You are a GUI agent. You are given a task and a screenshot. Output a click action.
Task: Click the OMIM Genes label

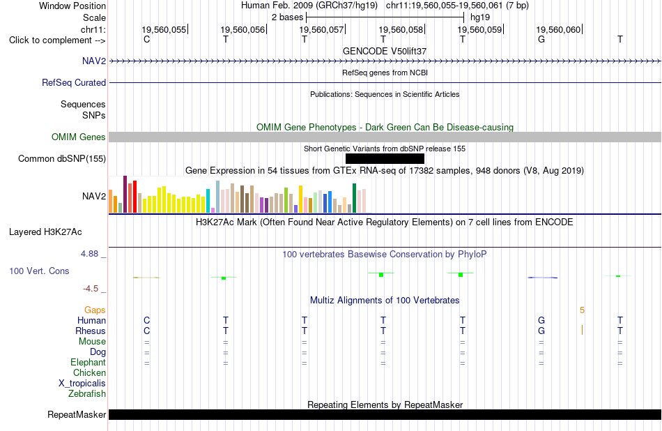pos(78,137)
